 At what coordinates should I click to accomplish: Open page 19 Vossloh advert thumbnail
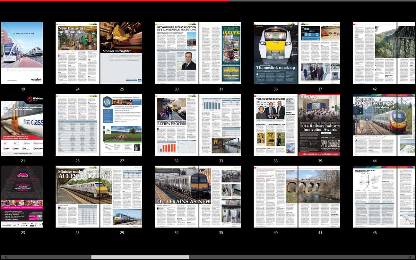click(22, 53)
